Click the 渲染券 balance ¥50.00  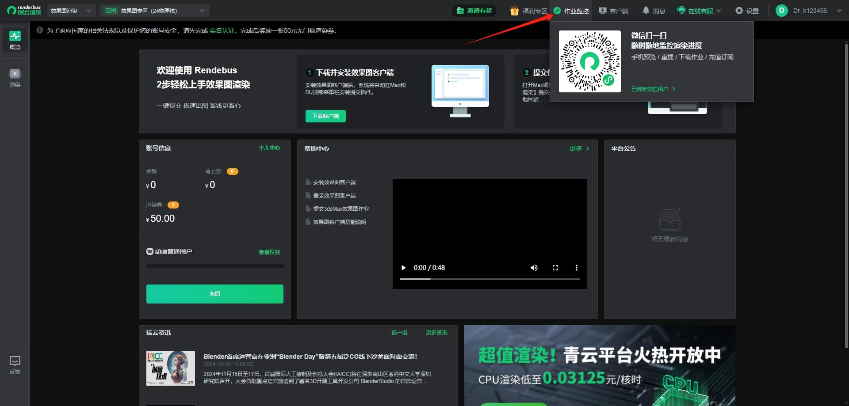coord(160,218)
